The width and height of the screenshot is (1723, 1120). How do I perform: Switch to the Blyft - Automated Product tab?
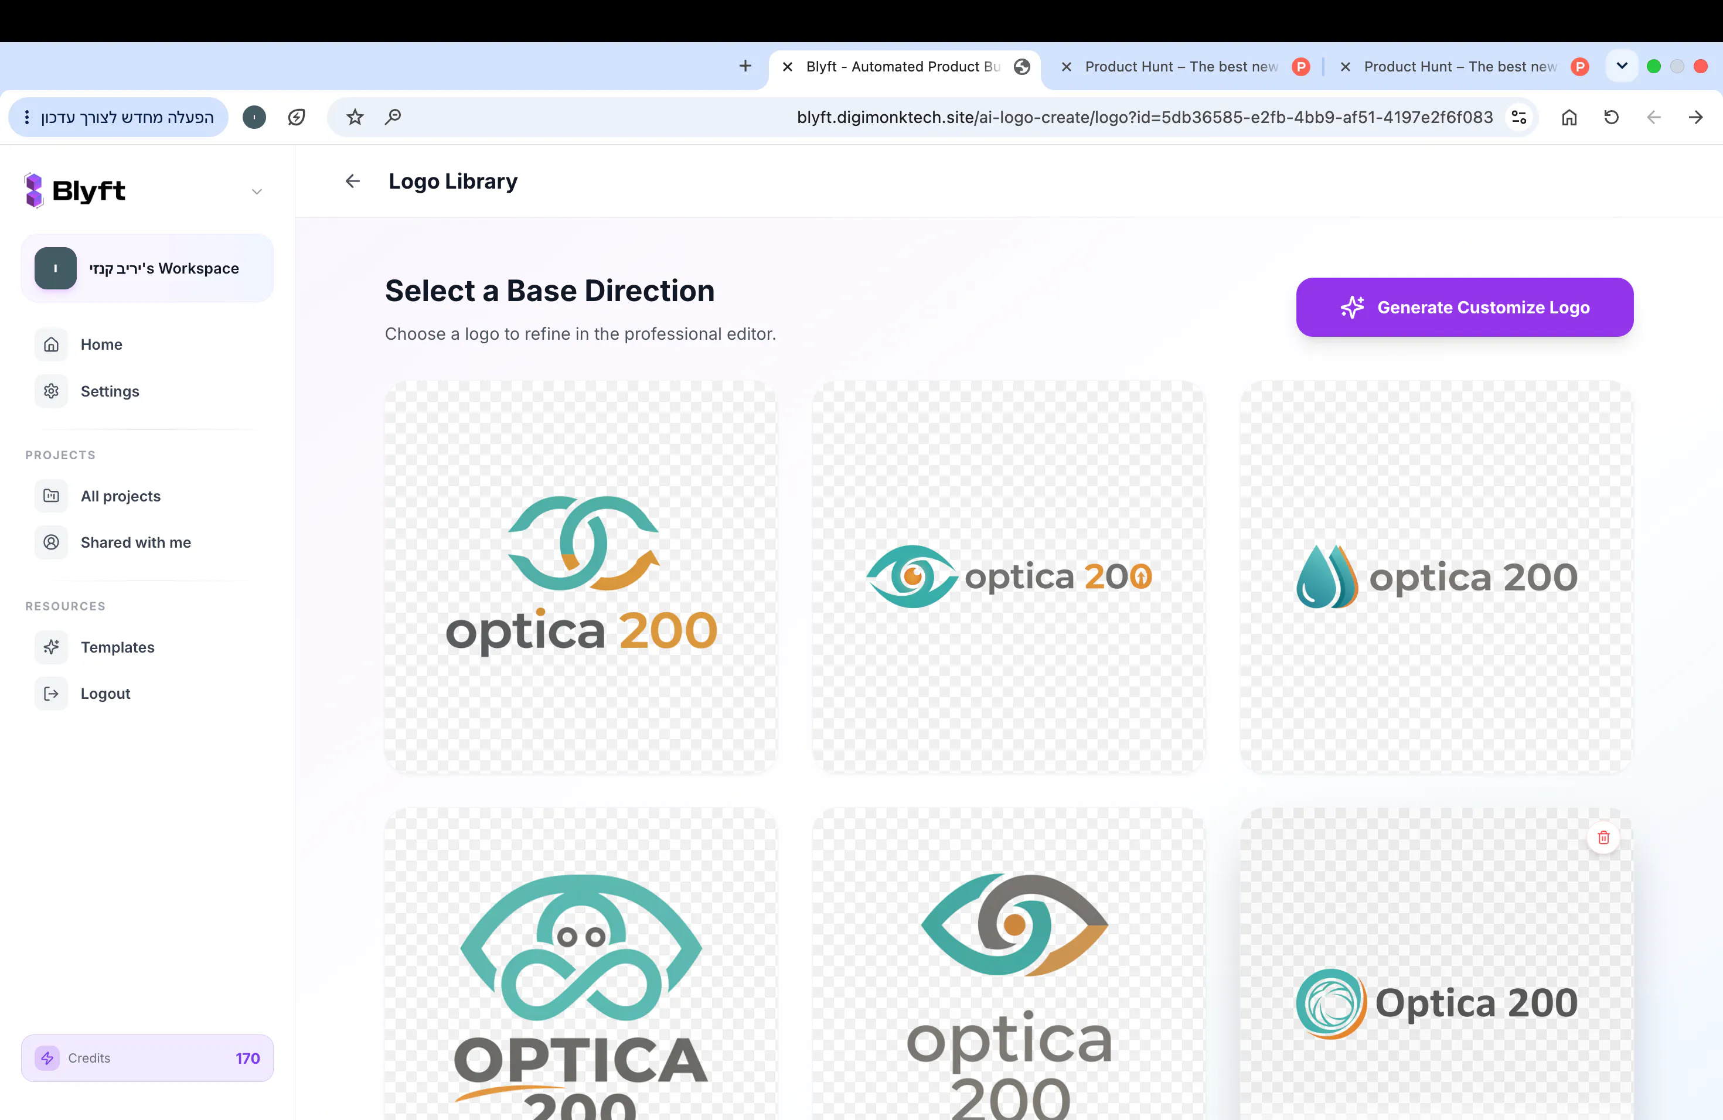click(904, 67)
